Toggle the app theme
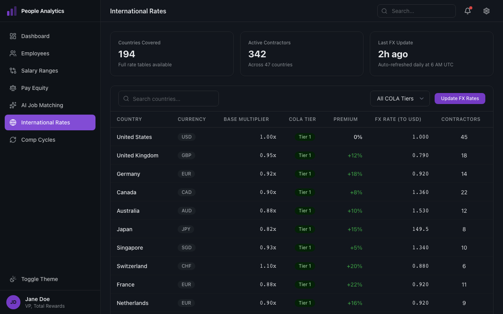The image size is (503, 314). [x=39, y=279]
